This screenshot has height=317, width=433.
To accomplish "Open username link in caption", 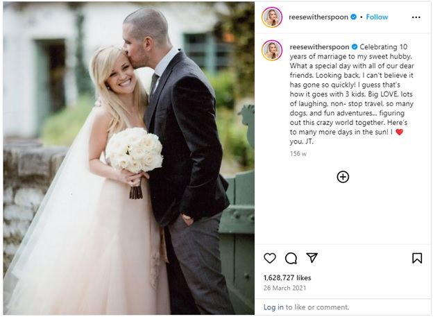I will [319, 47].
